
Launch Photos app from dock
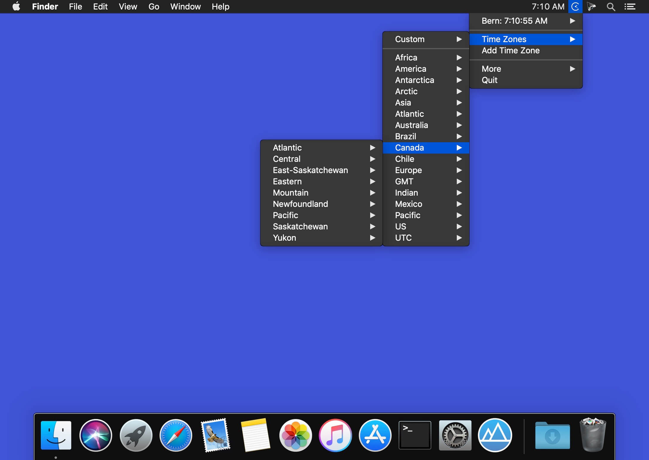point(295,435)
